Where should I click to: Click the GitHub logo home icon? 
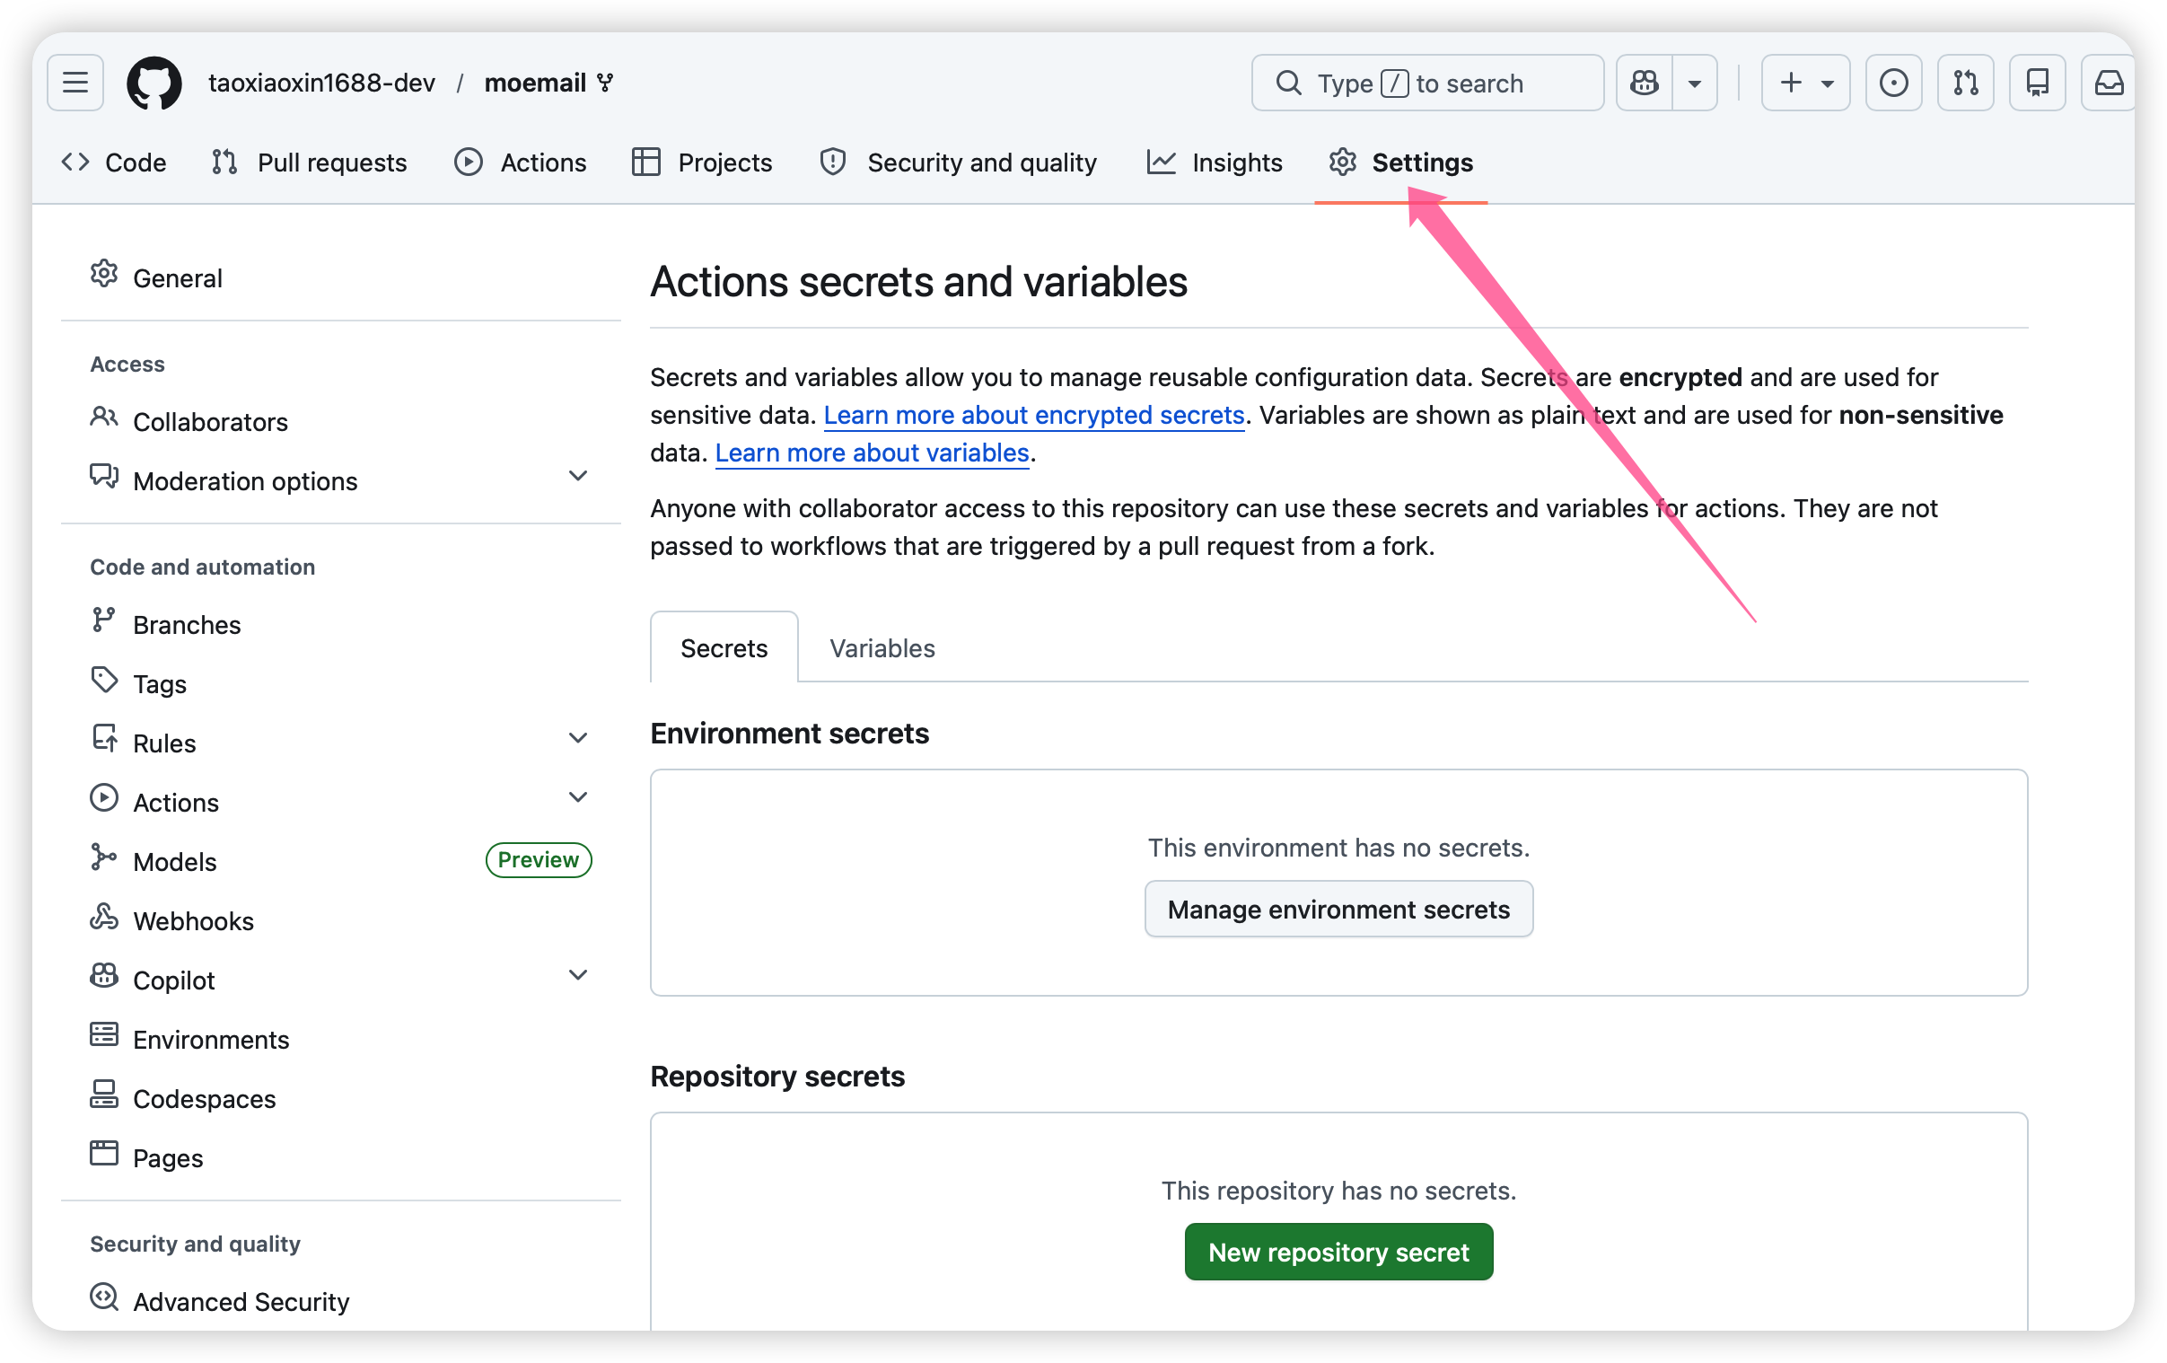pos(154,83)
